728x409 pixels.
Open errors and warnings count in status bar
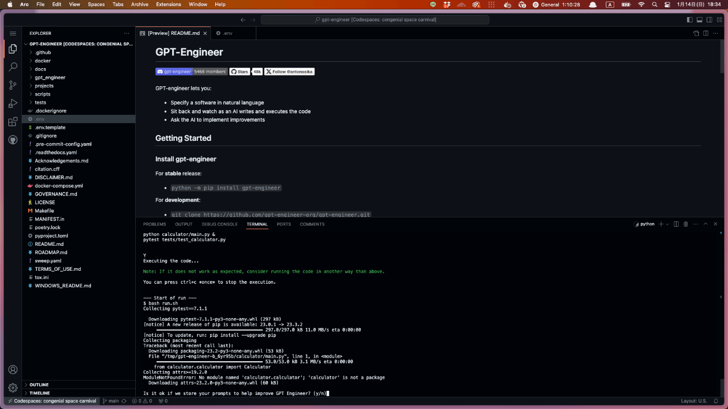[142, 401]
